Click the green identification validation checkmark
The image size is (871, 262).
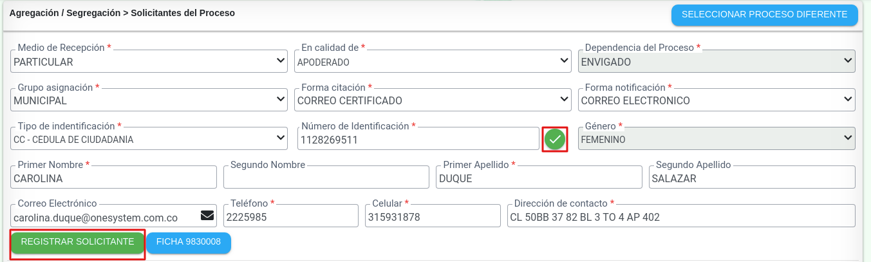[x=554, y=139]
